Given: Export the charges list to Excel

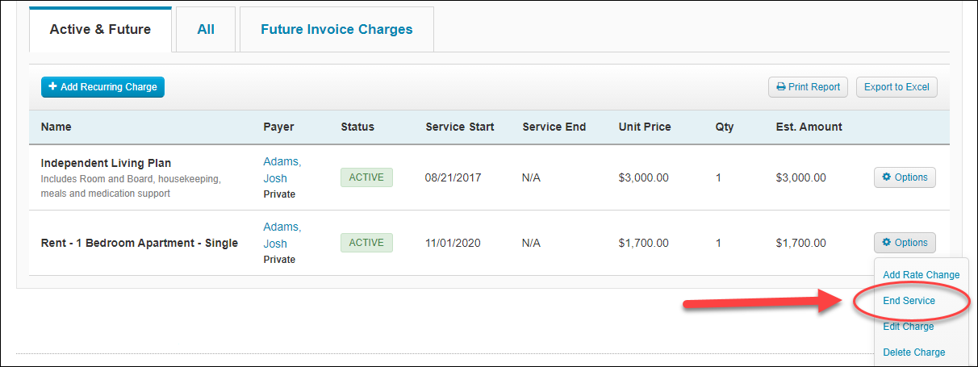Looking at the screenshot, I should click(x=896, y=87).
